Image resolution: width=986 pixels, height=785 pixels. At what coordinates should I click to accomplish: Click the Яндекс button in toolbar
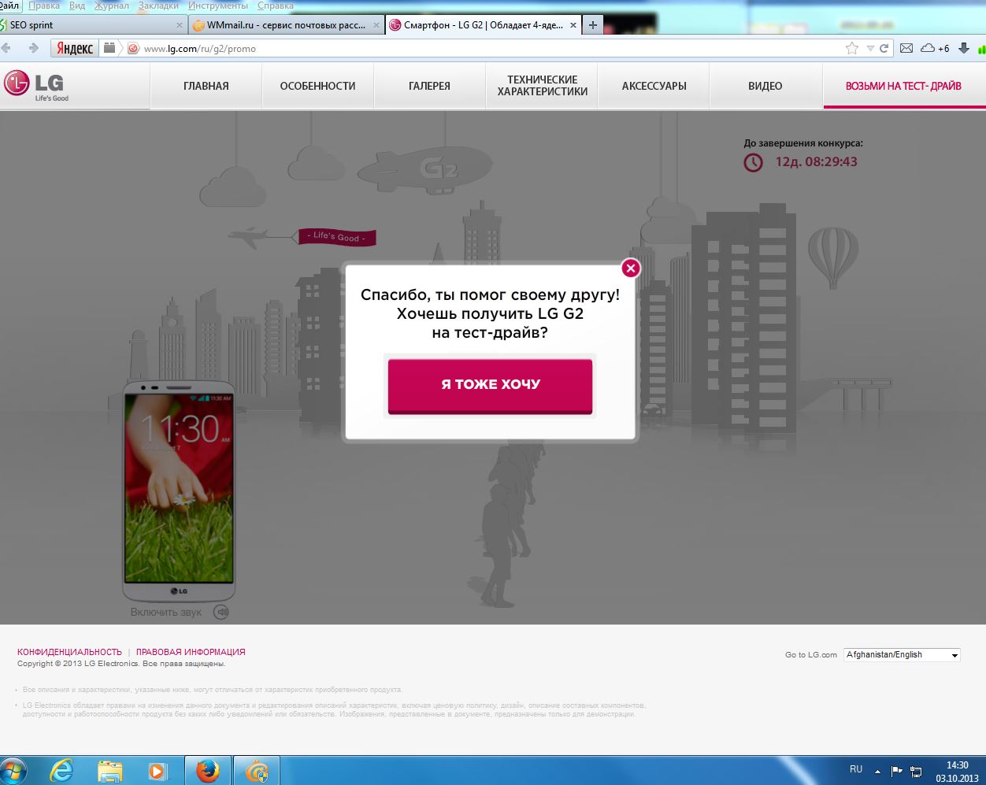[75, 49]
